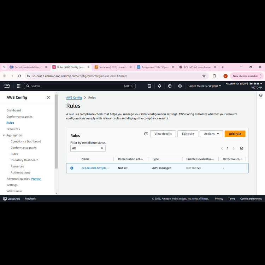Click the orange Add rule button
The height and width of the screenshot is (265, 265).
coord(235,134)
